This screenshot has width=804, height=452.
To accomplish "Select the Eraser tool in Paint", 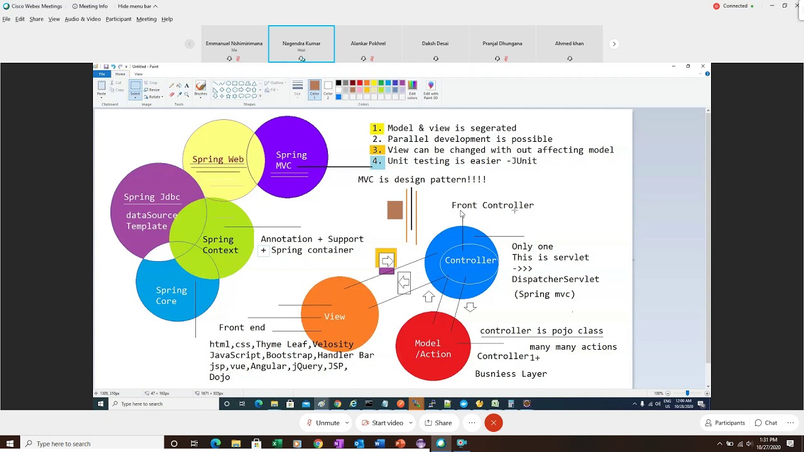I will tap(171, 94).
